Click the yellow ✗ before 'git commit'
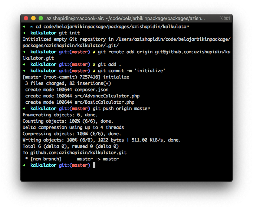The height and width of the screenshot is (209, 253). coord(94,71)
